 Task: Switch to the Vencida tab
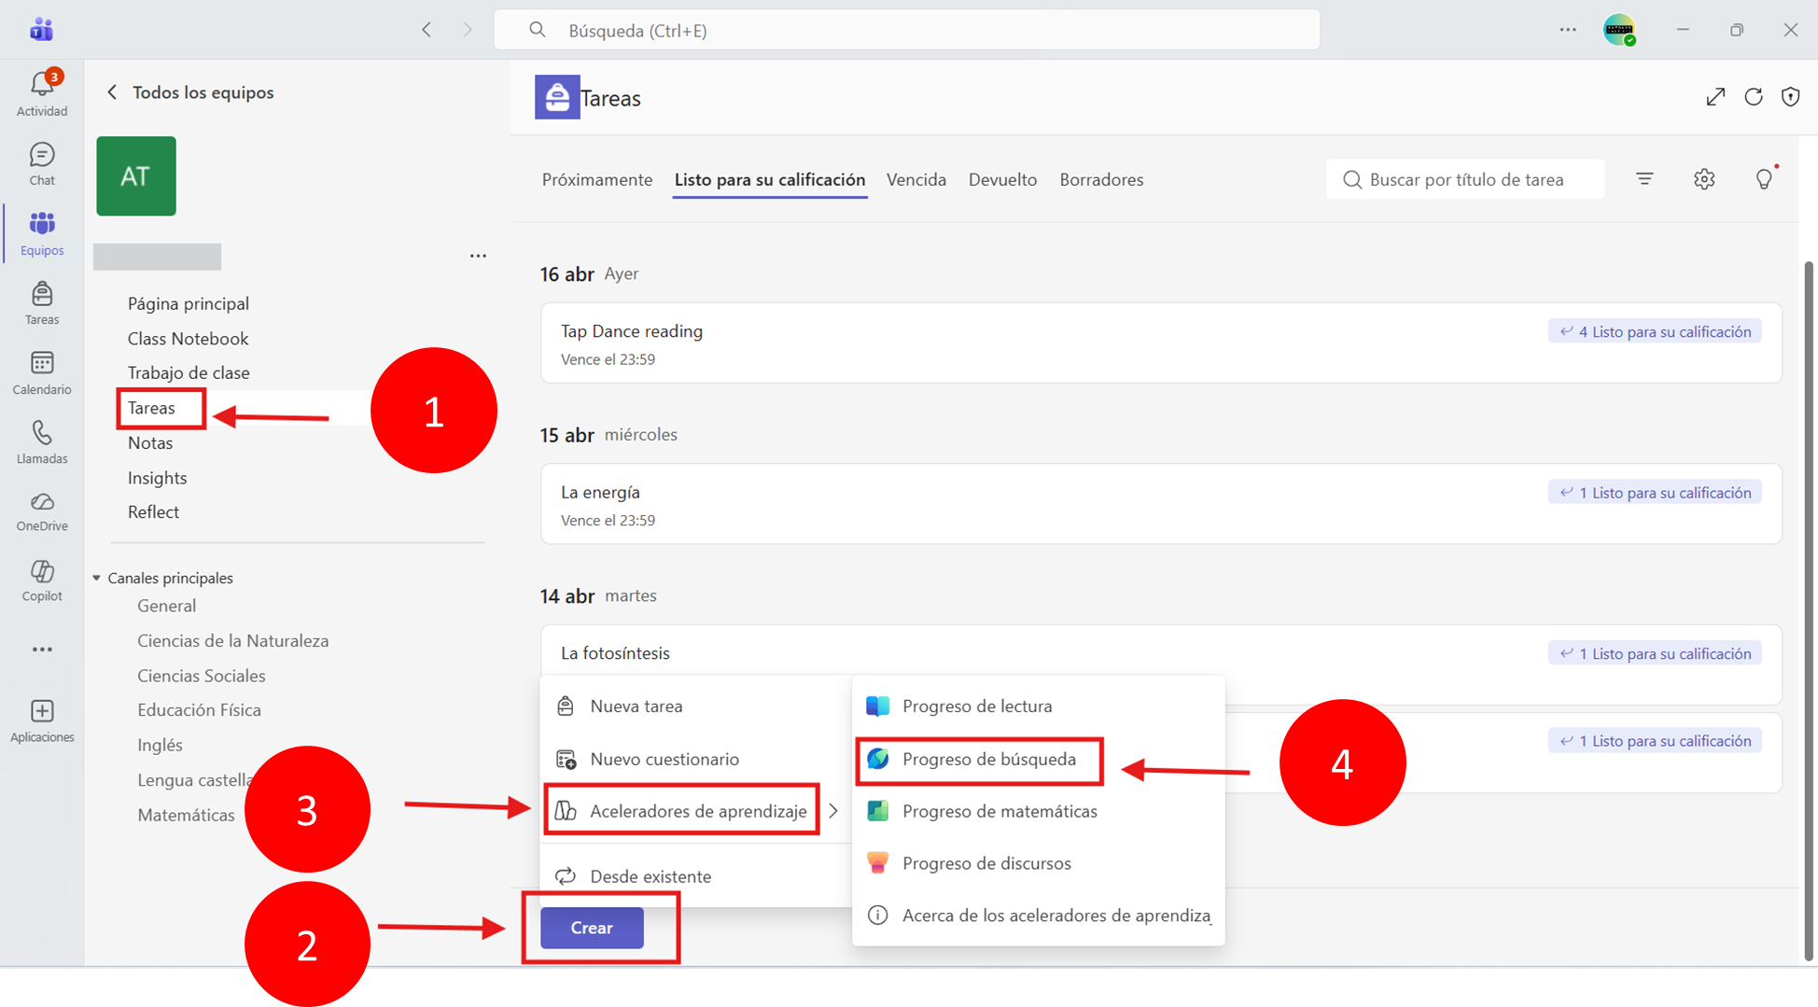pos(916,179)
